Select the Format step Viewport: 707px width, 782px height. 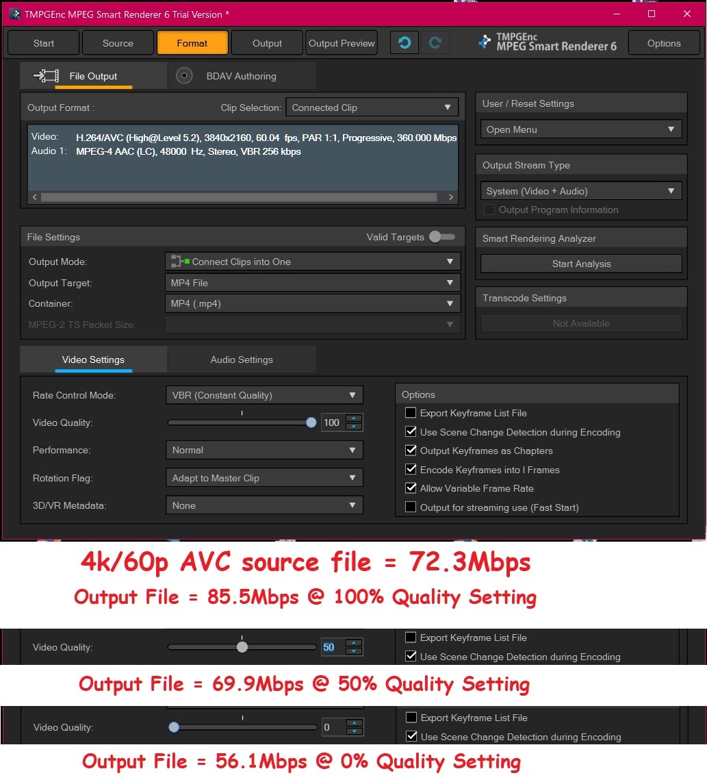(192, 43)
